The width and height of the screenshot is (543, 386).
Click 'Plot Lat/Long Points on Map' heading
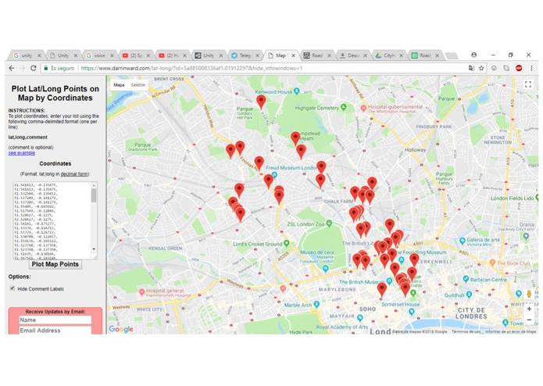55,94
